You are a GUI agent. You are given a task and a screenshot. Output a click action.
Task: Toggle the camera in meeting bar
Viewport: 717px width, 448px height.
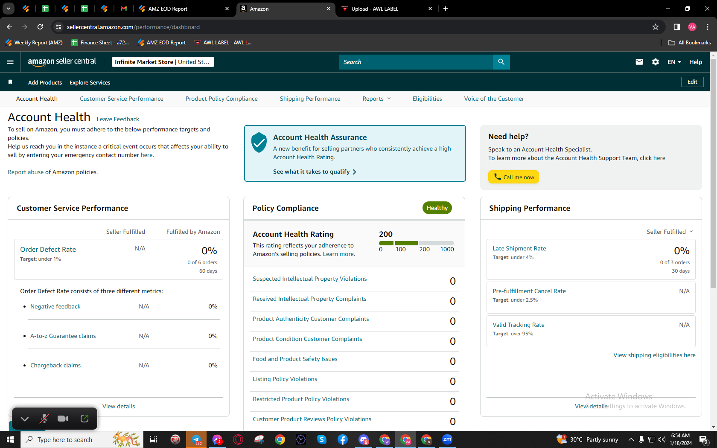tap(63, 419)
